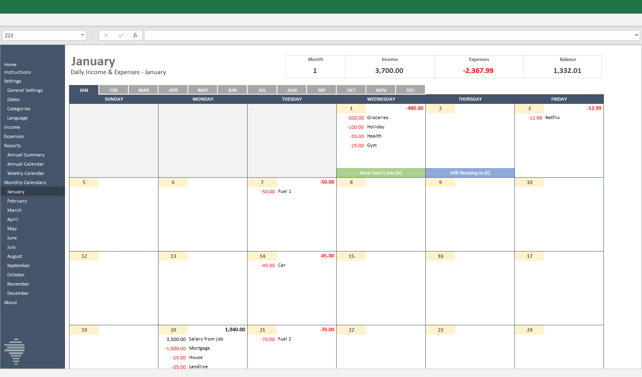Image resolution: width=642 pixels, height=377 pixels.
Task: Switch to the APR month tab
Action: (x=173, y=90)
